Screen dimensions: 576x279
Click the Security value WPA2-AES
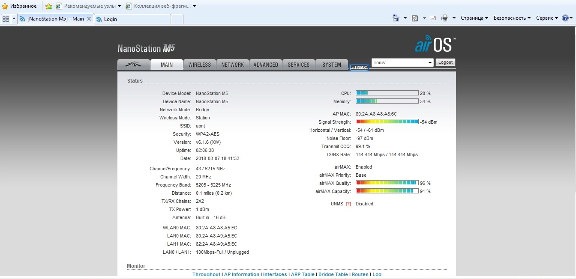coord(207,134)
